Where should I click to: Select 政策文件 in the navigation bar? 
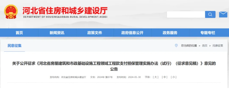[95, 33]
